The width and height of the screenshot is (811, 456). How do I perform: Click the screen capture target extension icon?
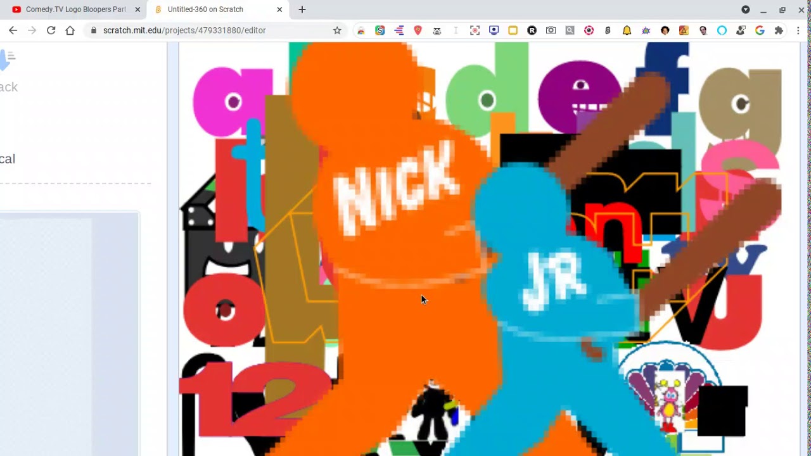point(475,30)
